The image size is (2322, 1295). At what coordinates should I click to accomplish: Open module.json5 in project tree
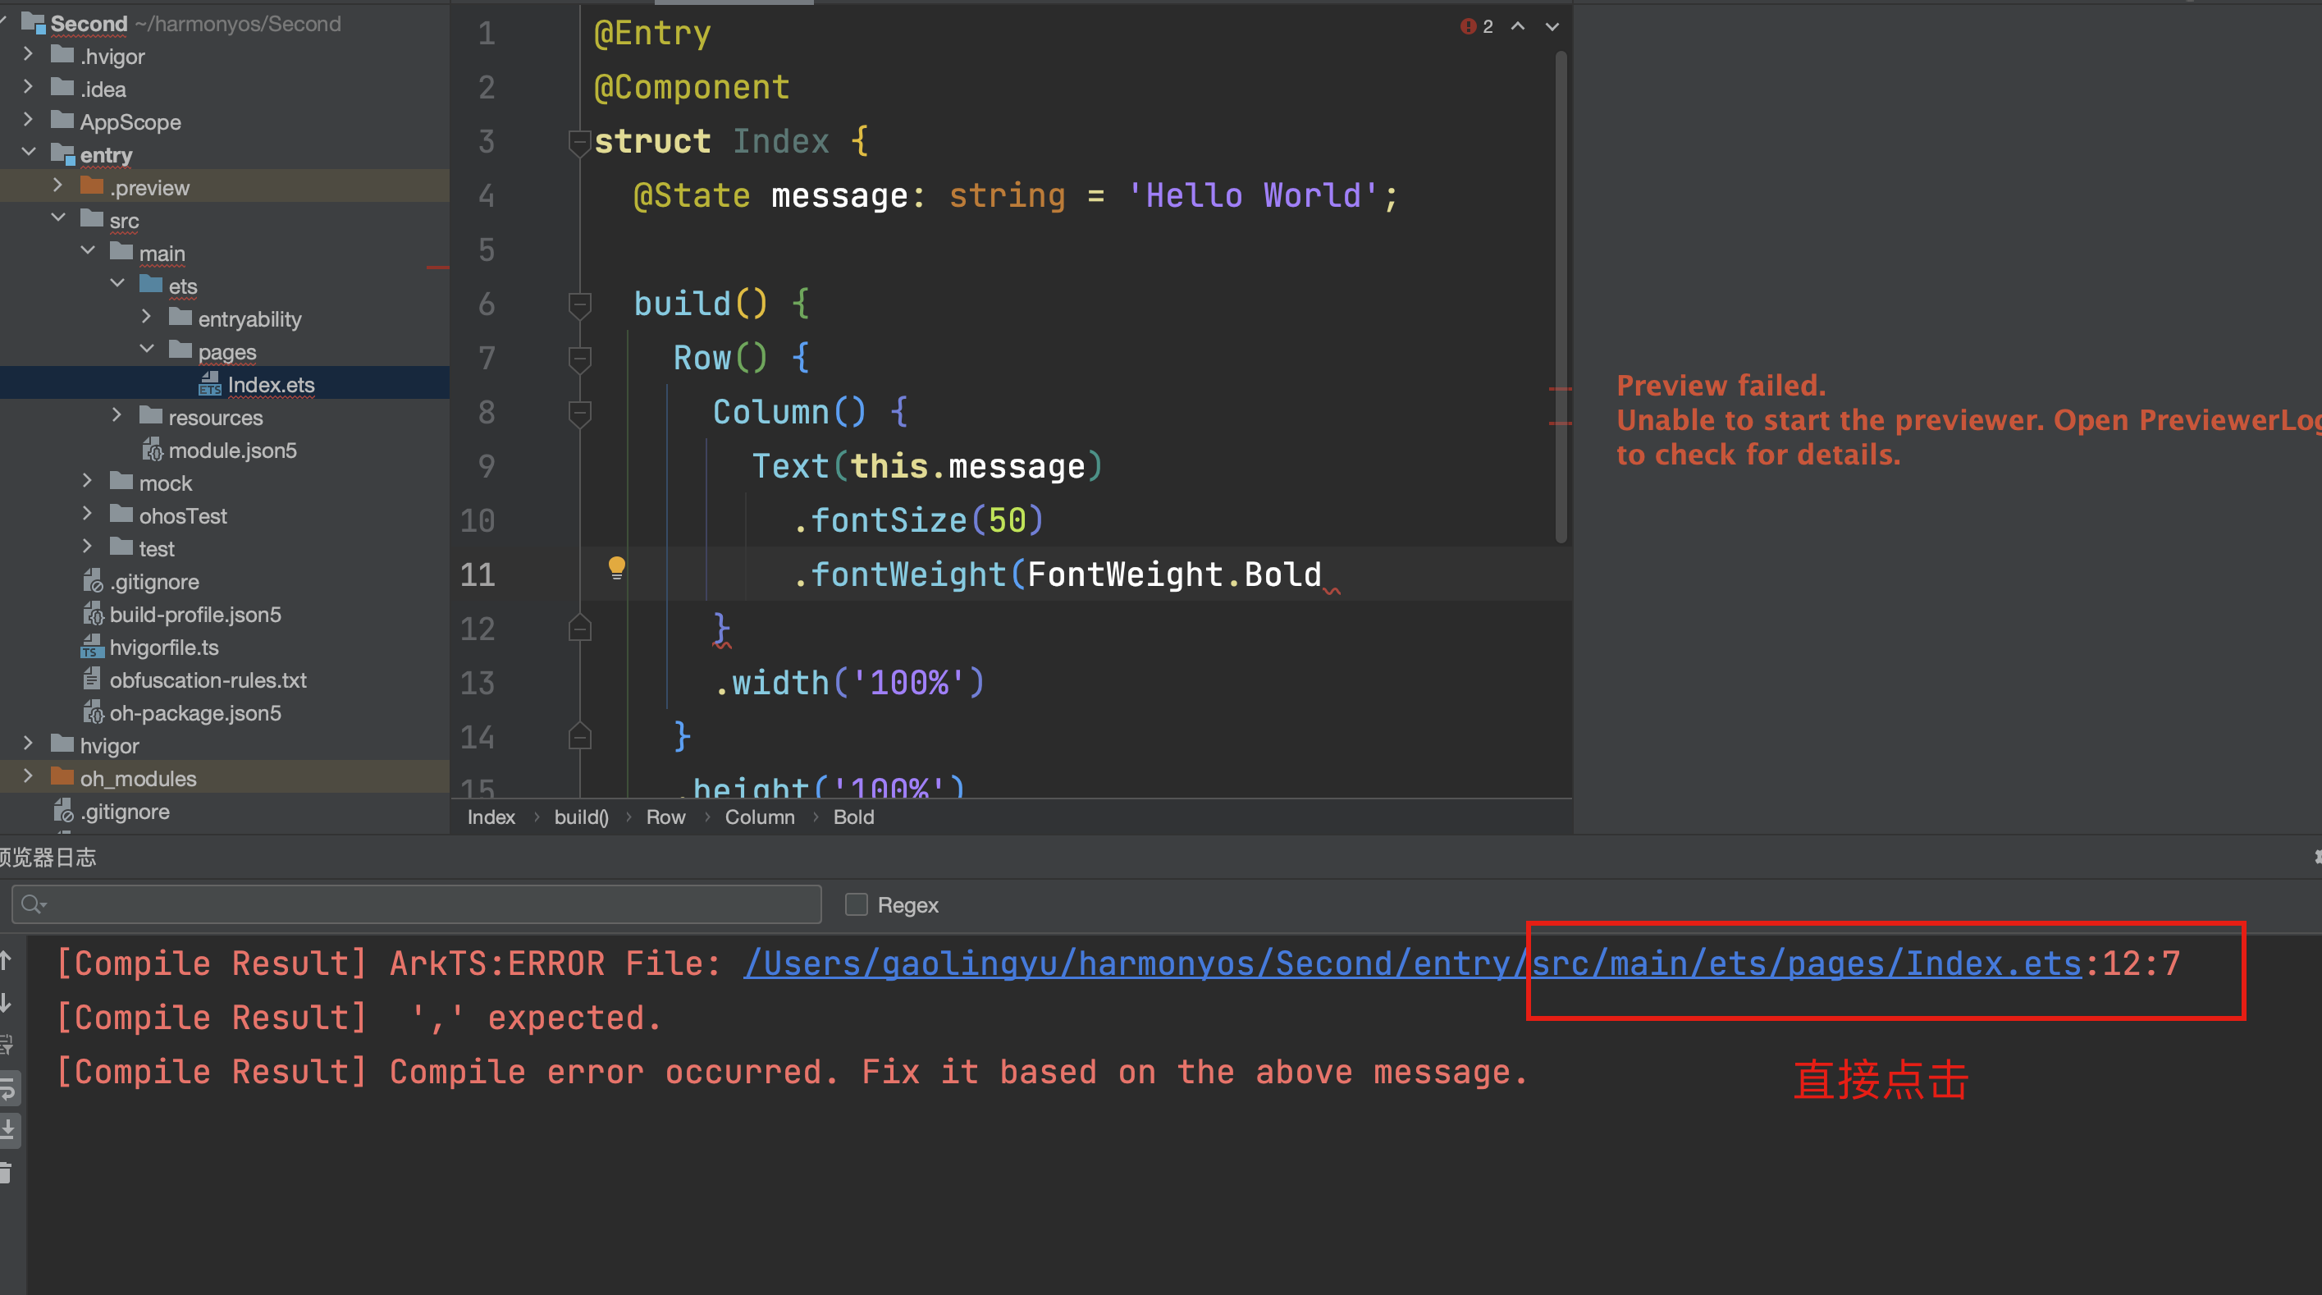pos(231,450)
